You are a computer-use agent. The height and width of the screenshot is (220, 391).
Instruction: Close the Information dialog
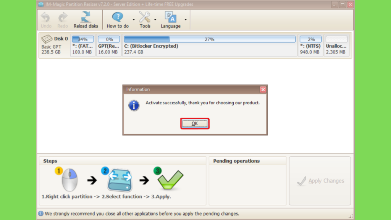coord(263,89)
